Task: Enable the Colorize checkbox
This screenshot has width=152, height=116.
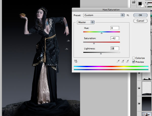Action: (134, 58)
